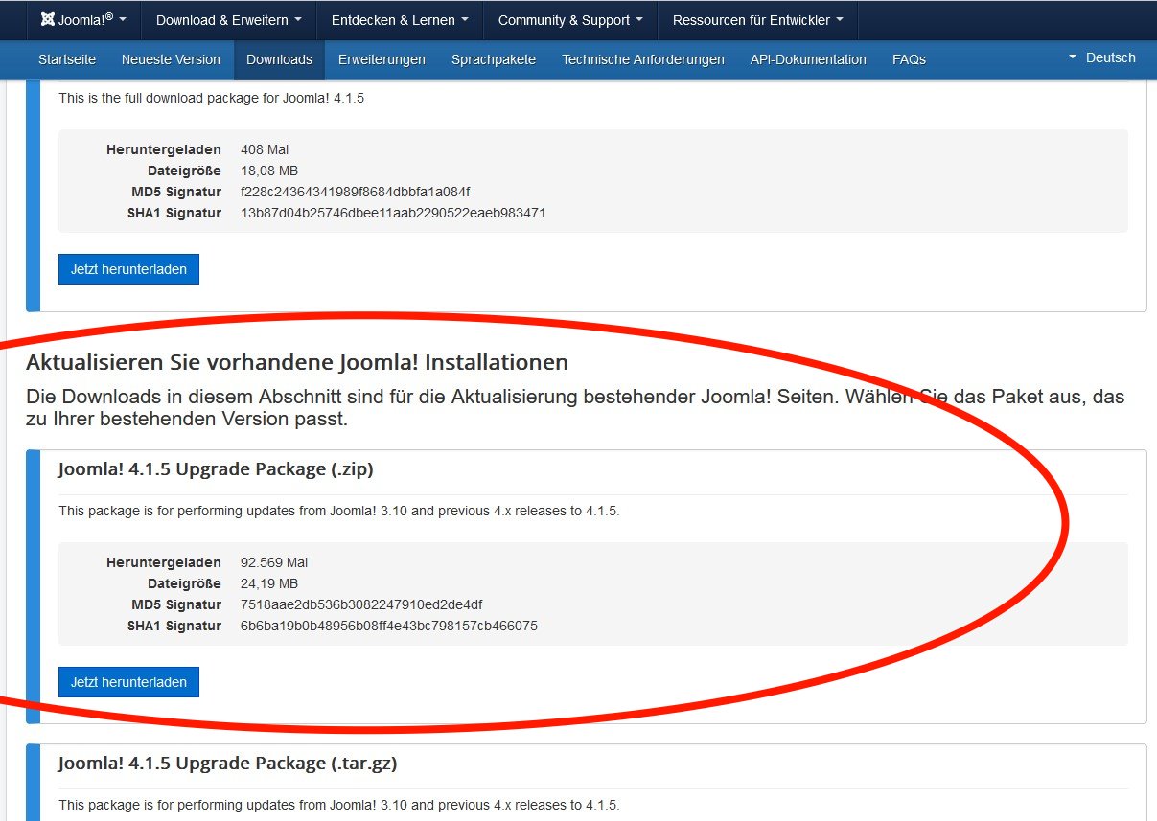This screenshot has width=1157, height=821.
Task: Open the Sprachpakete page
Action: 493,59
